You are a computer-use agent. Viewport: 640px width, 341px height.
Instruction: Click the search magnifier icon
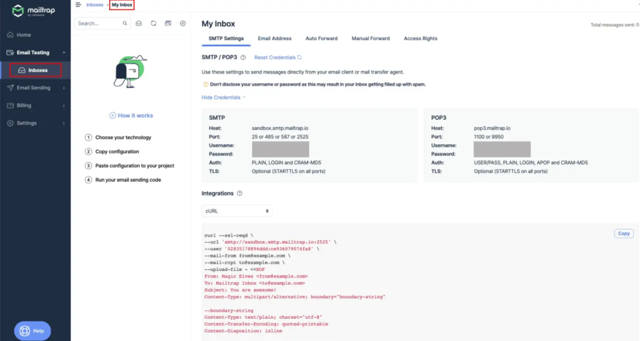click(x=125, y=23)
